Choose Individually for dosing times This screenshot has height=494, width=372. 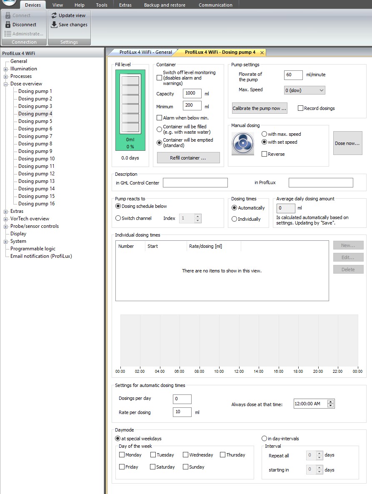(235, 219)
